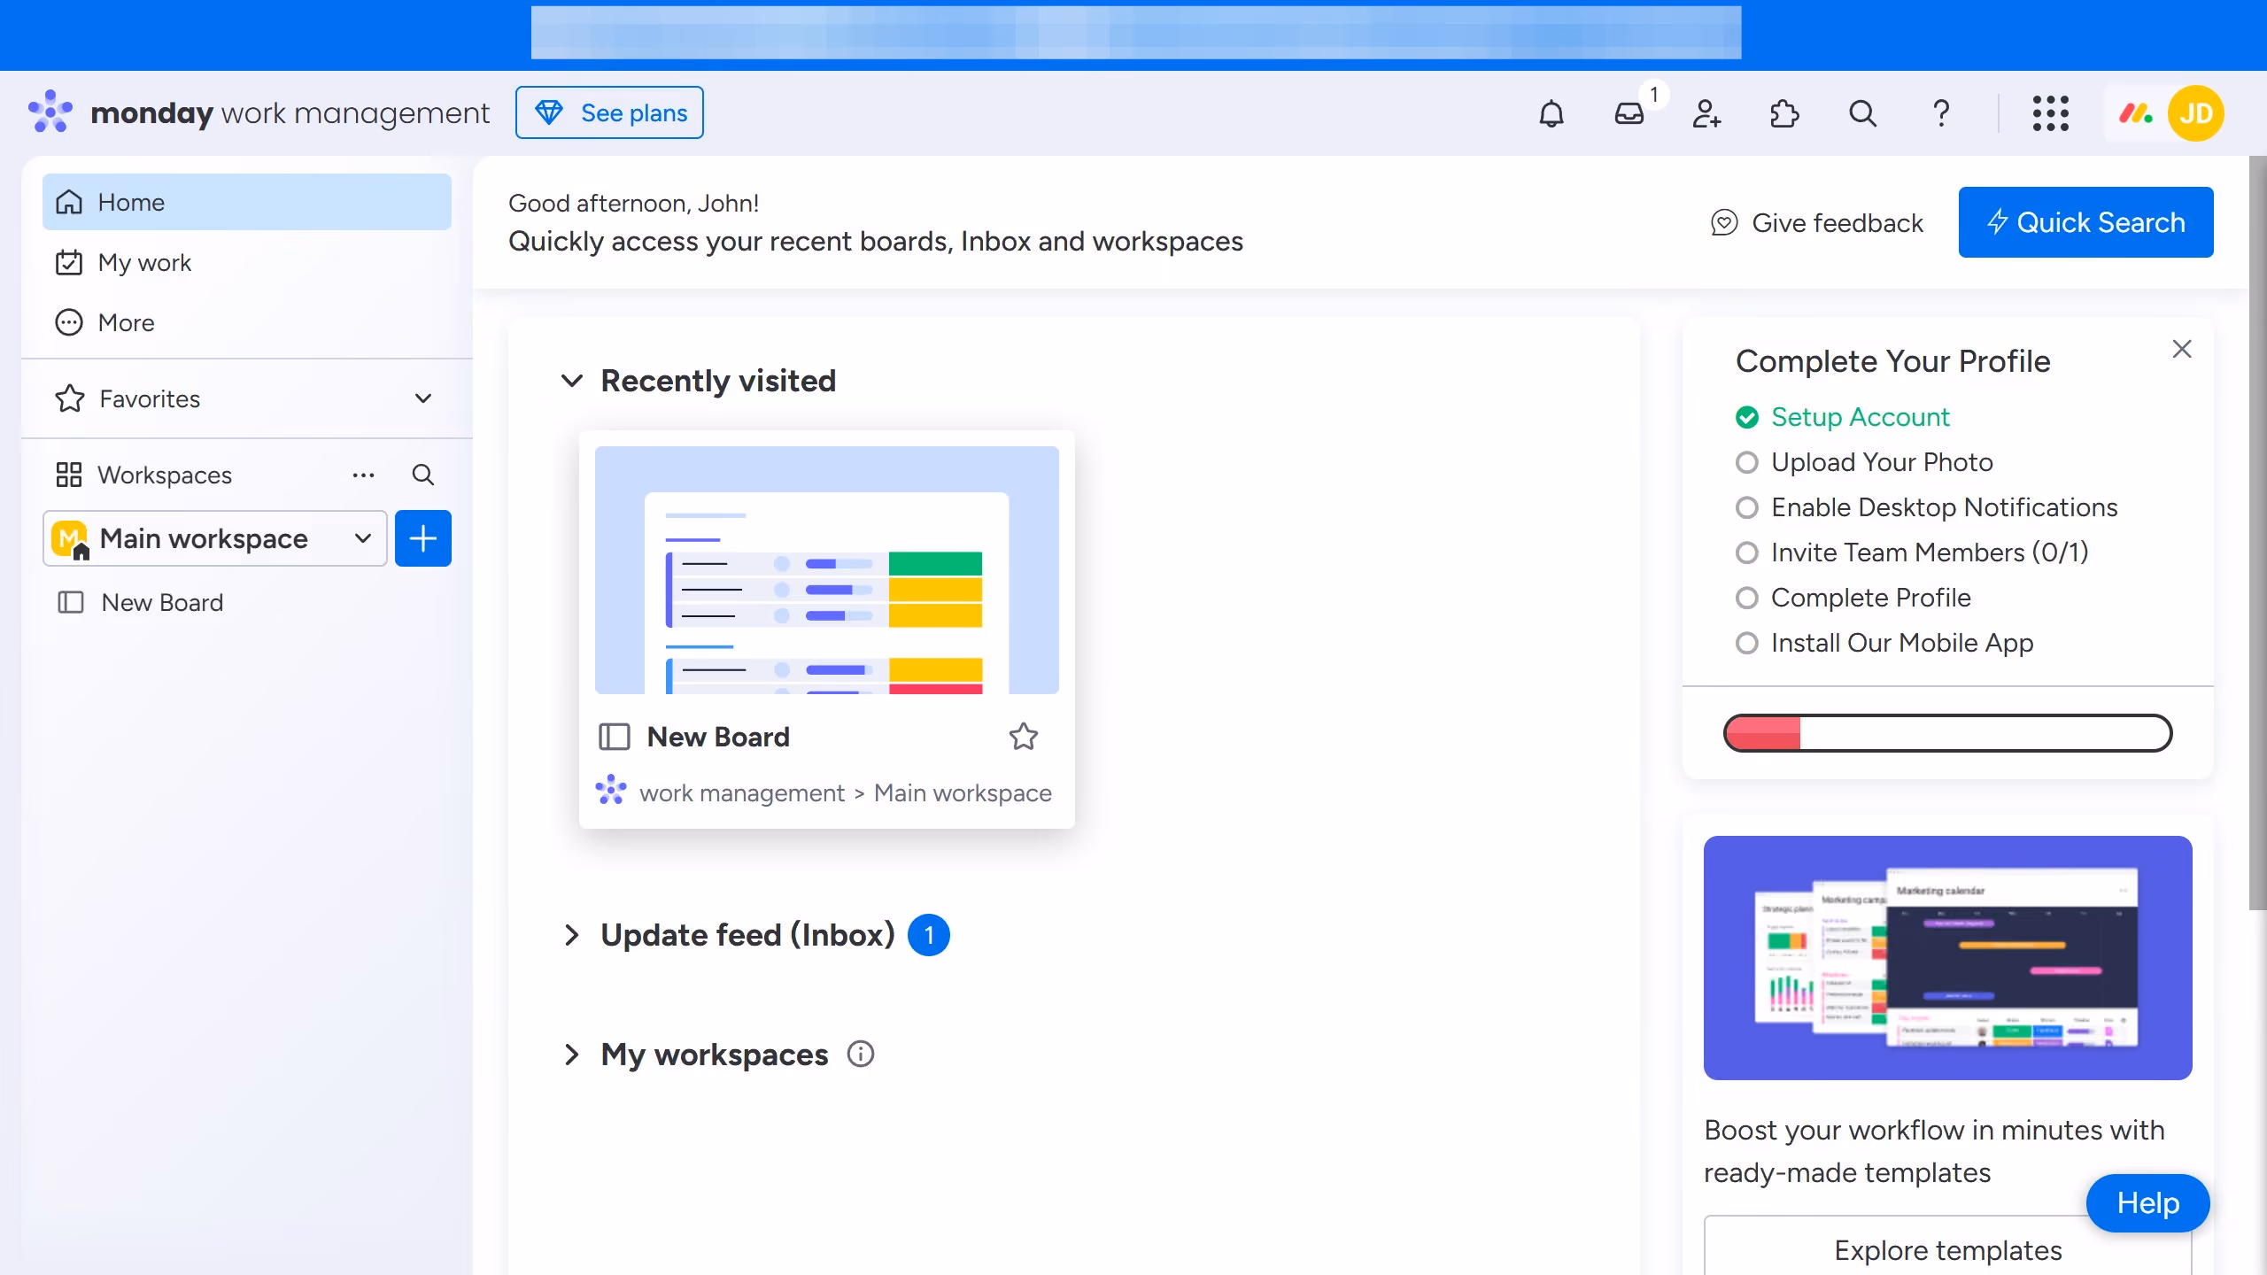Open the help question mark icon
This screenshot has height=1275, width=2267.
point(1940,113)
